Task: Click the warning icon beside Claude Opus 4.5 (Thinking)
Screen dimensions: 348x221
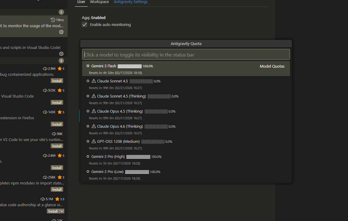Action: pos(94,111)
